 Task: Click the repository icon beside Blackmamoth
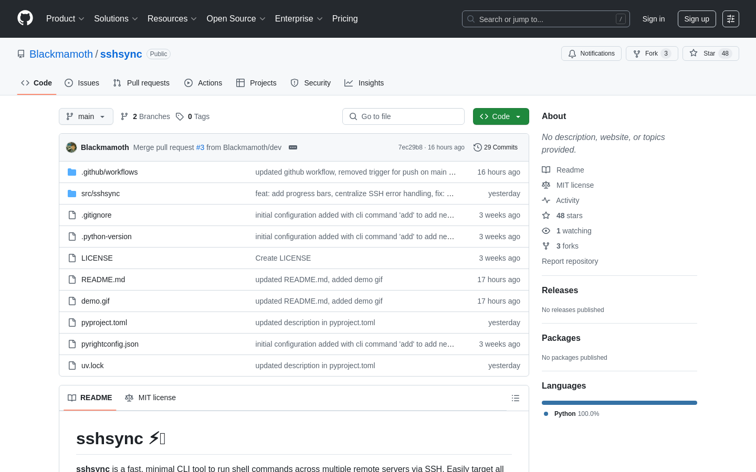pyautogui.click(x=21, y=54)
